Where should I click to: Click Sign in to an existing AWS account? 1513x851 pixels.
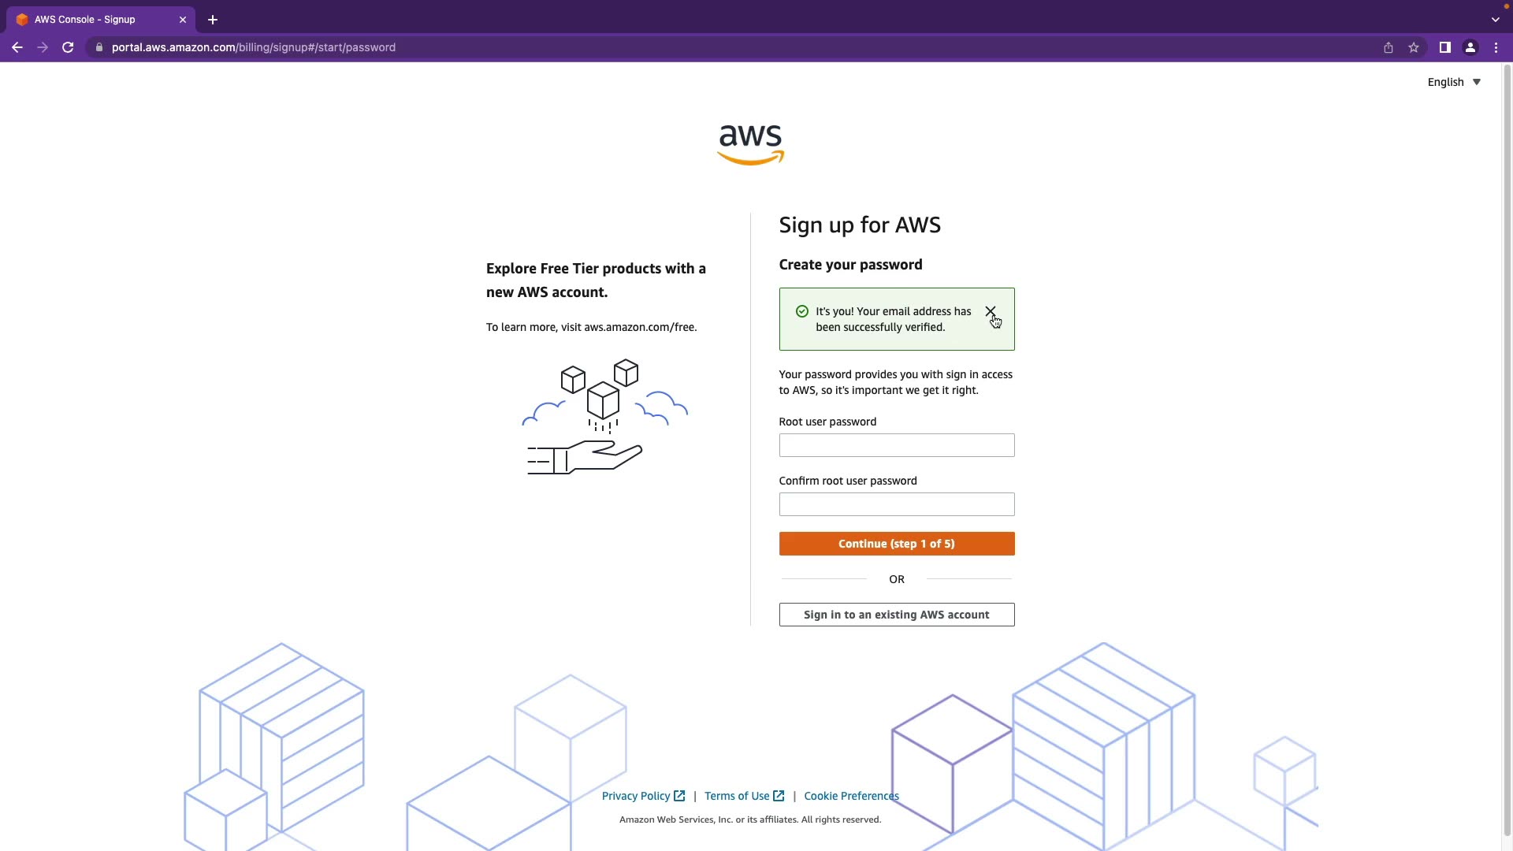pyautogui.click(x=897, y=615)
